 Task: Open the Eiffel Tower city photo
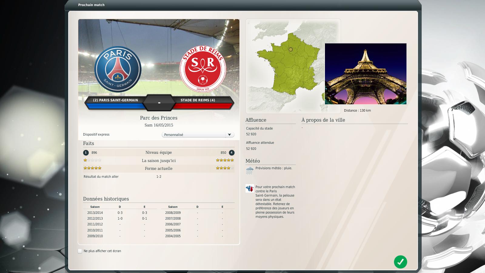[x=366, y=74]
